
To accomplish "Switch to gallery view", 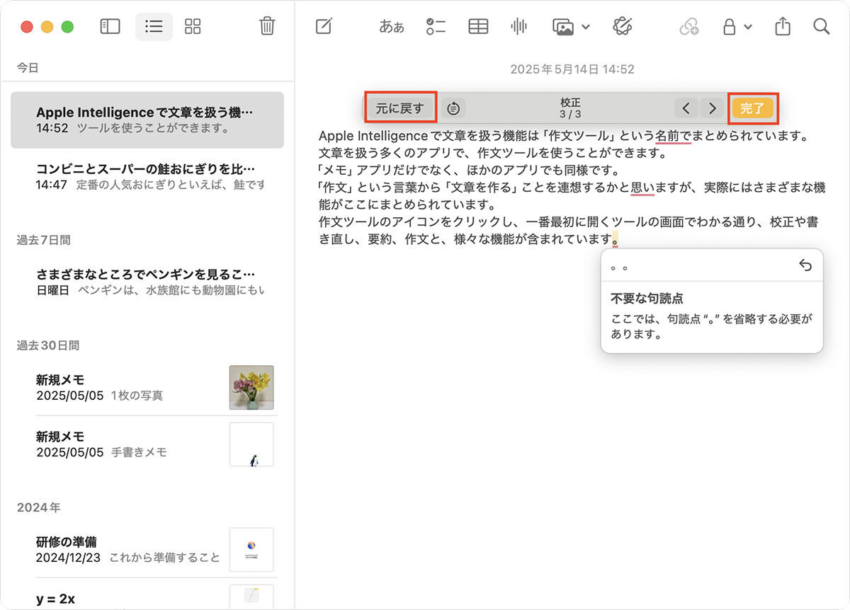I will point(193,27).
